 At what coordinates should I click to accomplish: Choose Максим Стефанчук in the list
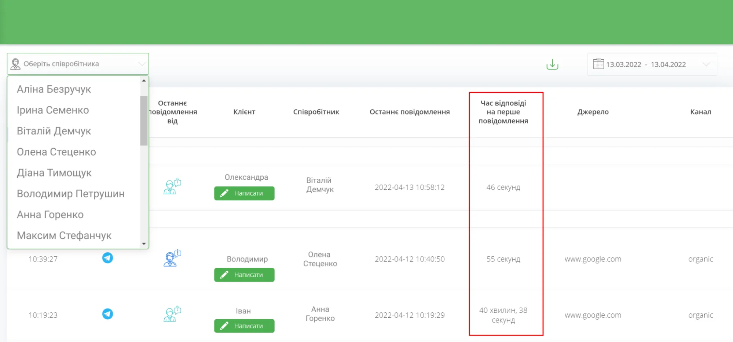click(x=64, y=235)
